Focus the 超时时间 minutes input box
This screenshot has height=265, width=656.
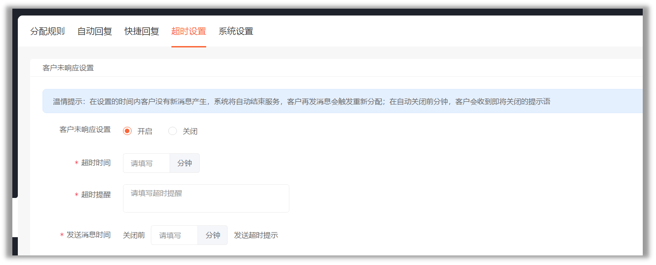tap(146, 163)
